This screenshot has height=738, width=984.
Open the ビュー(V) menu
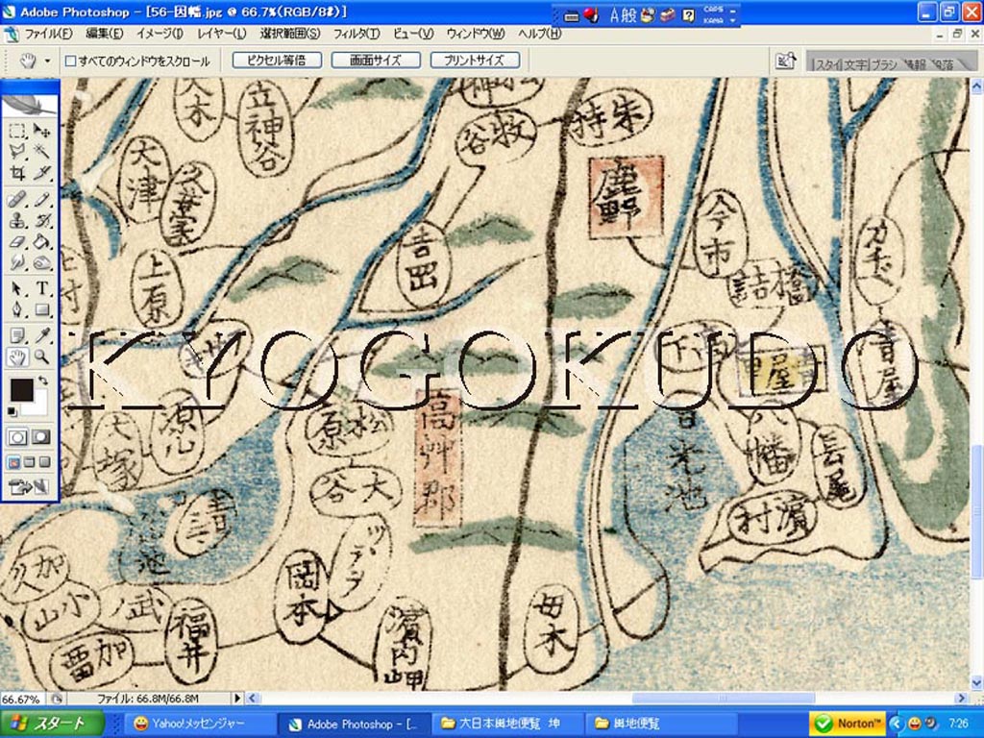pos(413,34)
